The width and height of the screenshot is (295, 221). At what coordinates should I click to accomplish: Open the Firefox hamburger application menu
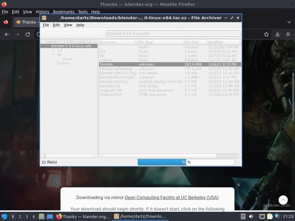click(x=288, y=34)
